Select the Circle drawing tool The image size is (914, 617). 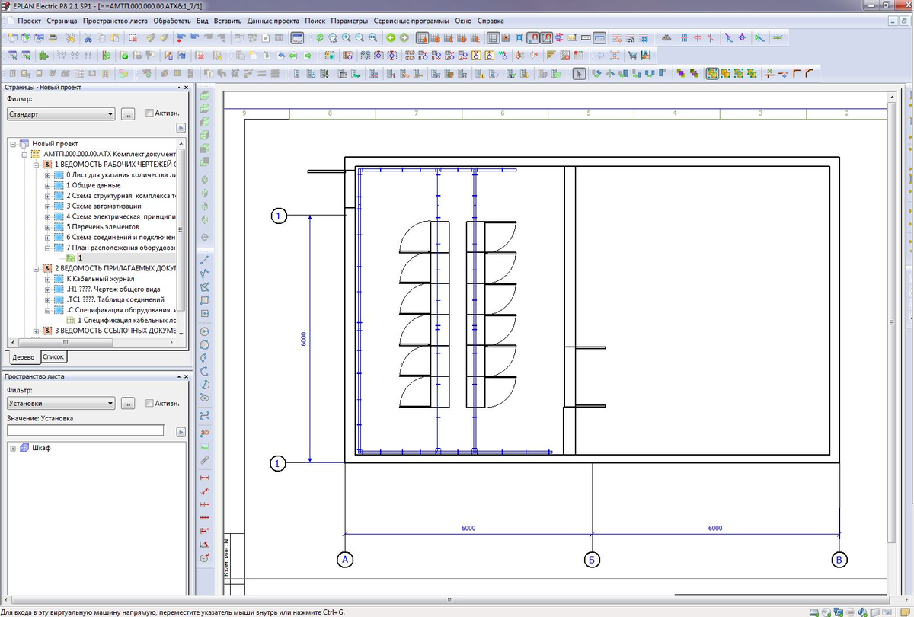(x=204, y=331)
